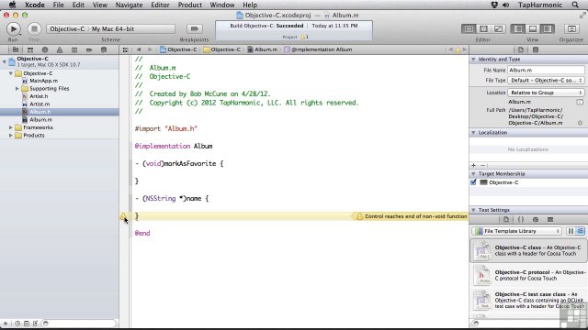Show the Log navigator
This screenshot has width=588, height=330.
click(x=104, y=49)
